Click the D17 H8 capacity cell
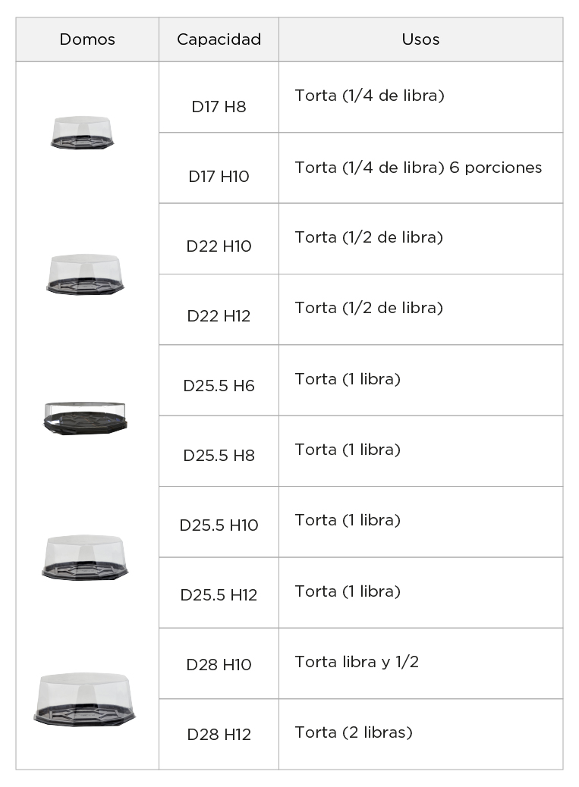This screenshot has width=579, height=787. pyautogui.click(x=219, y=97)
